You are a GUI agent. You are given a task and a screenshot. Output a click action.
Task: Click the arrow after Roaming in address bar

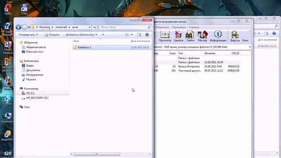(53, 27)
